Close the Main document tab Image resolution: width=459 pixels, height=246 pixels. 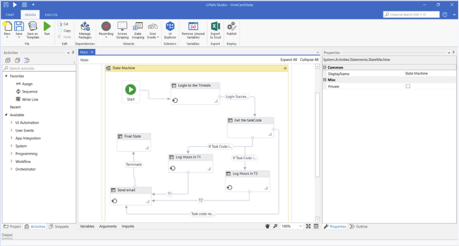pyautogui.click(x=92, y=52)
